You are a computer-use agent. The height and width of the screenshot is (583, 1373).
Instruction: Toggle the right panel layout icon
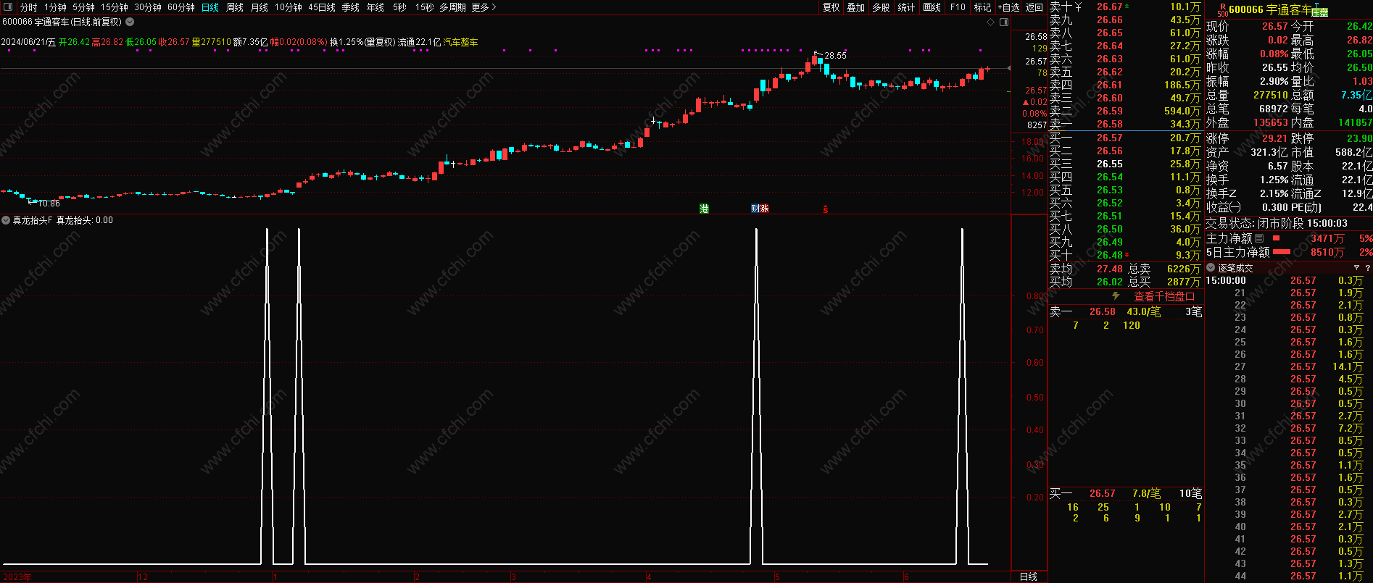(x=1004, y=22)
